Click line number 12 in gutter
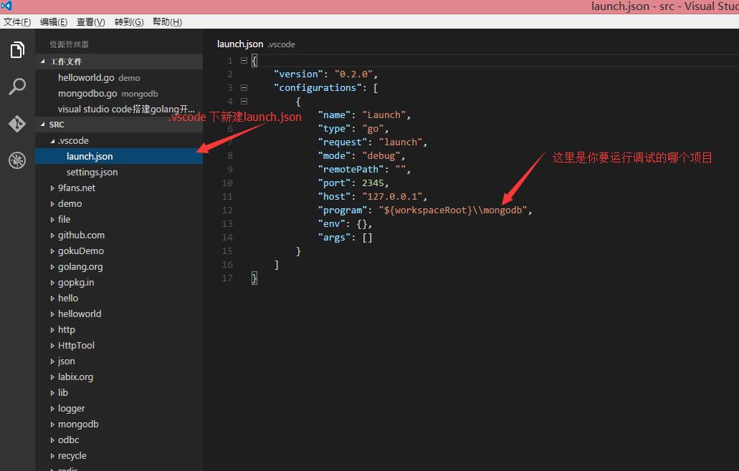This screenshot has height=471, width=739. (227, 210)
